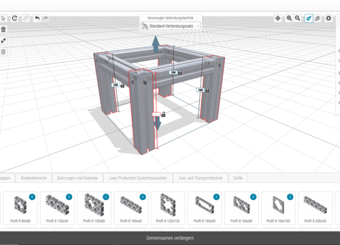Open the settings gear menu
This screenshot has width=340, height=245.
(x=328, y=18)
